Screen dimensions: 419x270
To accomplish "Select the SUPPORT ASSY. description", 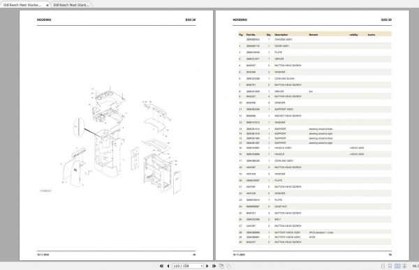I will point(284,110).
